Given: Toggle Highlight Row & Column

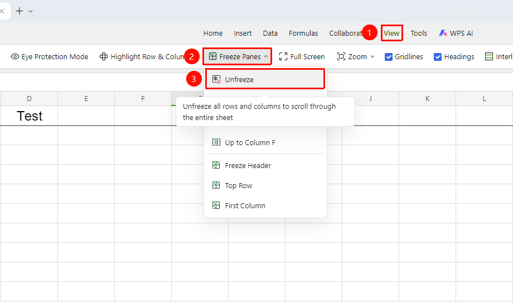Looking at the screenshot, I should point(142,57).
